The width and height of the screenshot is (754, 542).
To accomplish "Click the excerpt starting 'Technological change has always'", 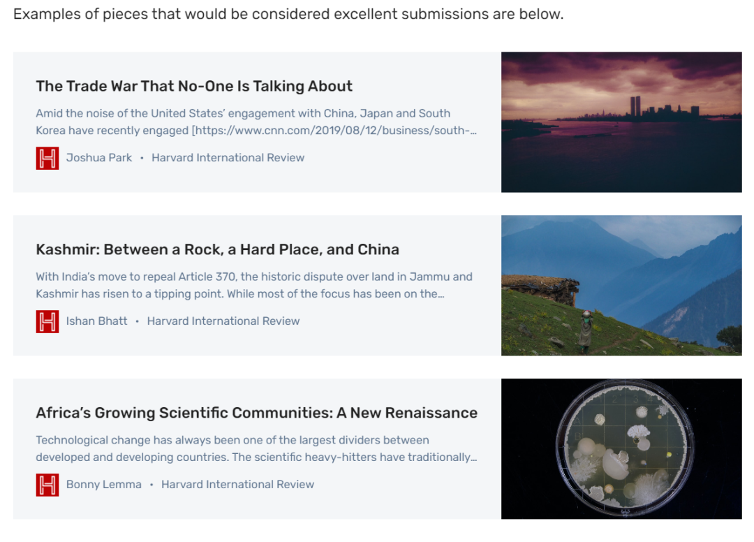I will coord(256,448).
